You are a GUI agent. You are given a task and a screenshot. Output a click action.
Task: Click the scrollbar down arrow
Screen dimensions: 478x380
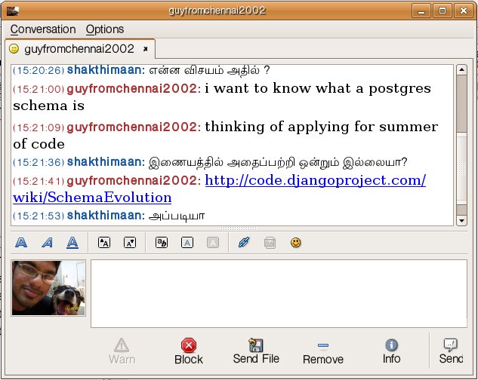pos(461,220)
